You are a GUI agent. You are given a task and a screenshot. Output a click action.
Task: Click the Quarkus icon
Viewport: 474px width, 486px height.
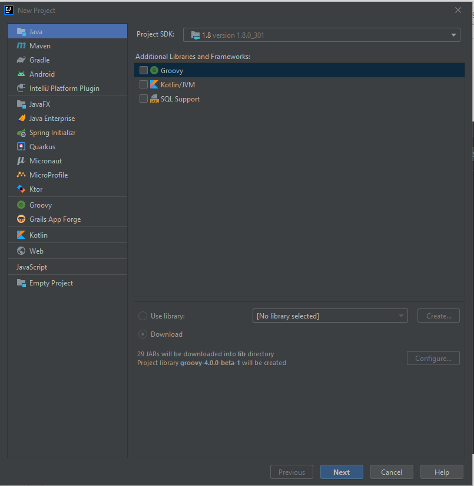21,146
